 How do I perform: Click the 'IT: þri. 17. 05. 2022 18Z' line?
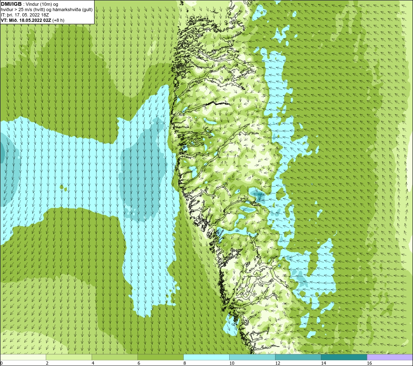(25, 15)
